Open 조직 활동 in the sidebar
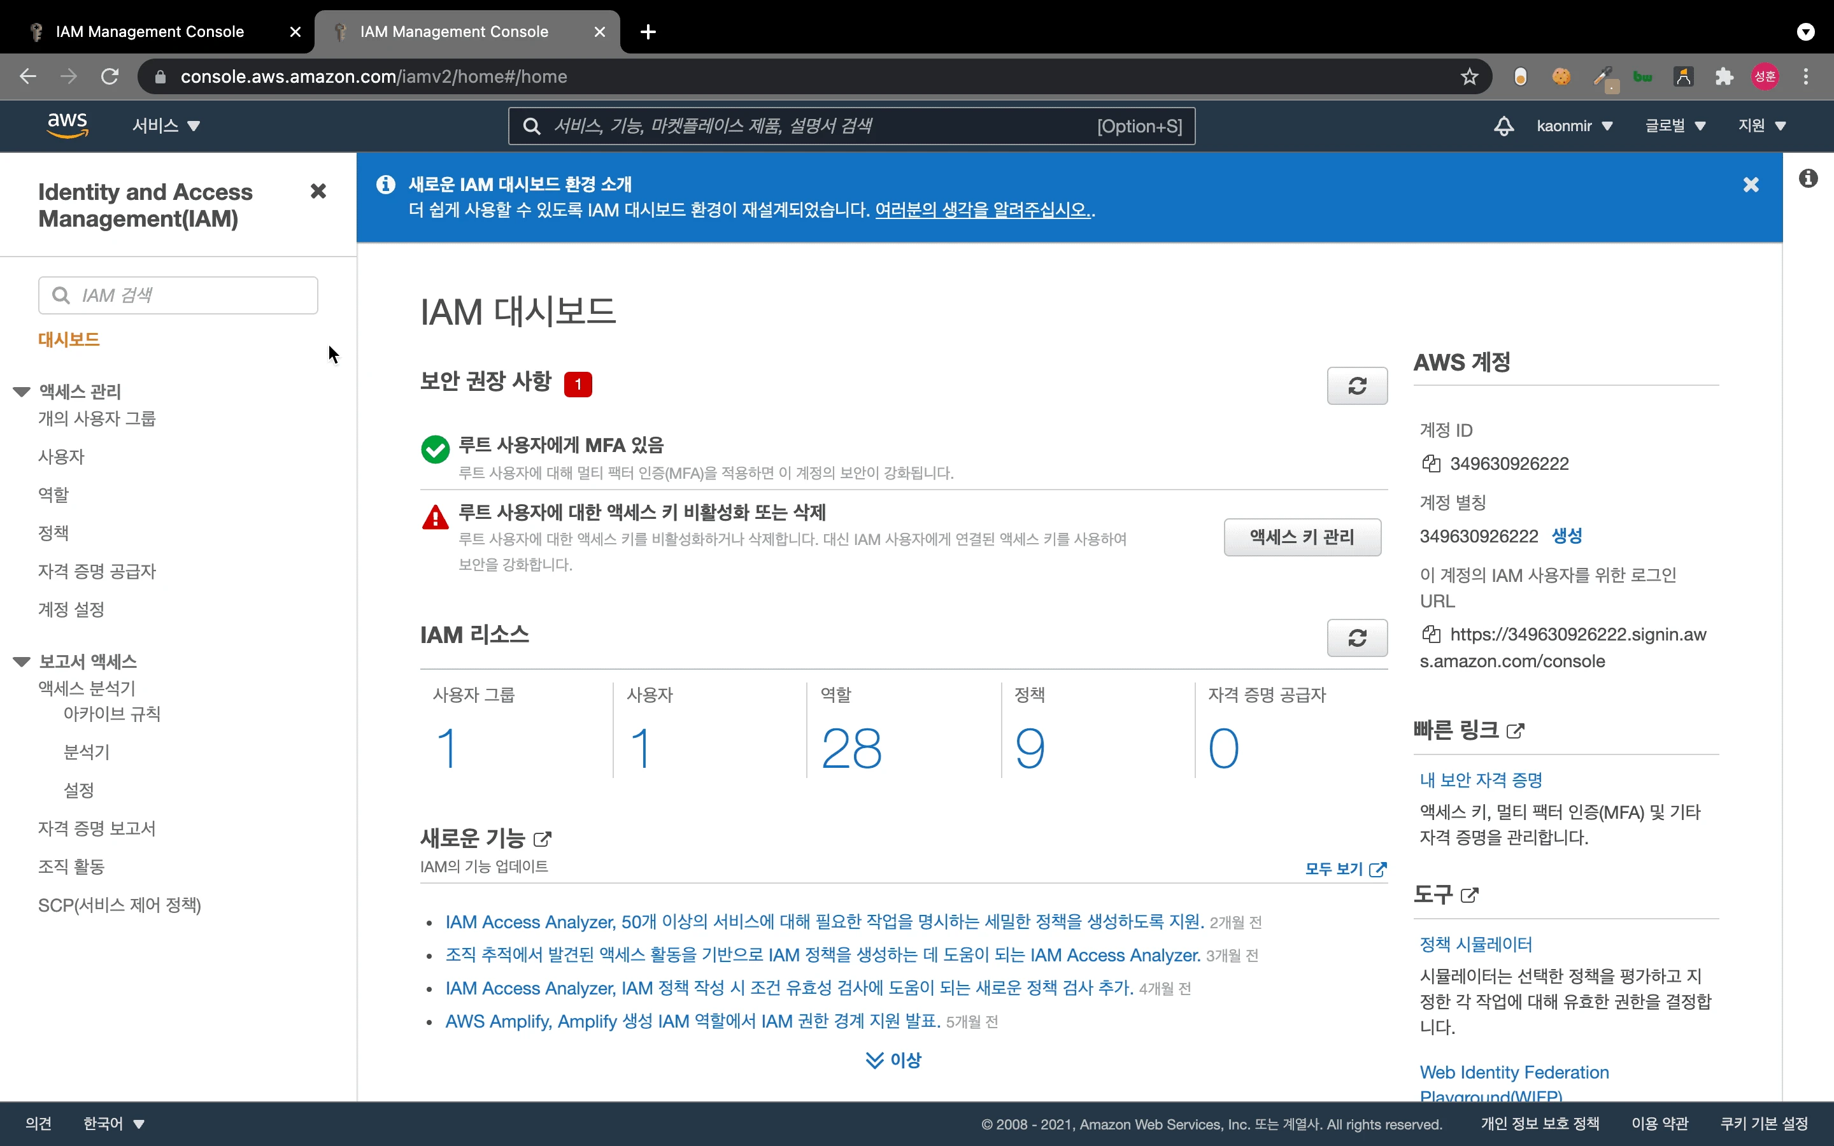1834x1146 pixels. (71, 867)
